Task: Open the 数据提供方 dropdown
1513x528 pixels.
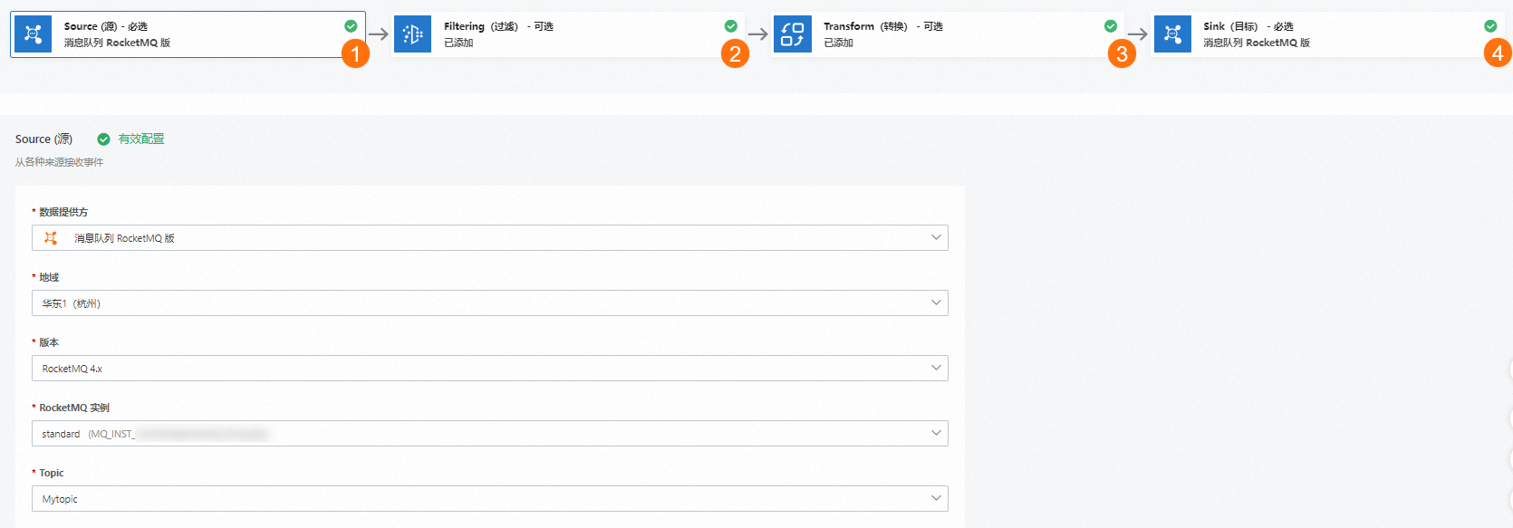Action: 490,238
